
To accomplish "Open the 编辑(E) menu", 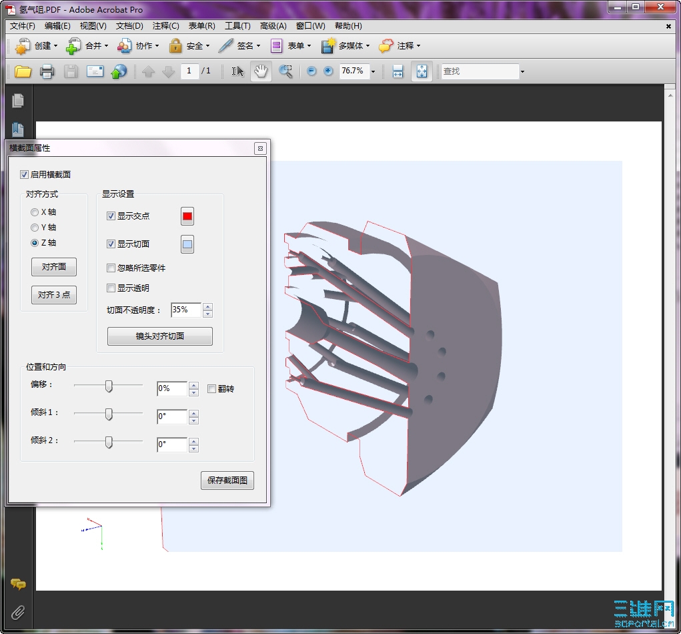I will tap(57, 26).
